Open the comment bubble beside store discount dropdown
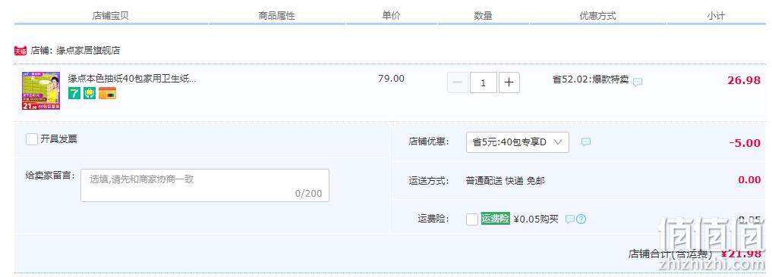 586,142
